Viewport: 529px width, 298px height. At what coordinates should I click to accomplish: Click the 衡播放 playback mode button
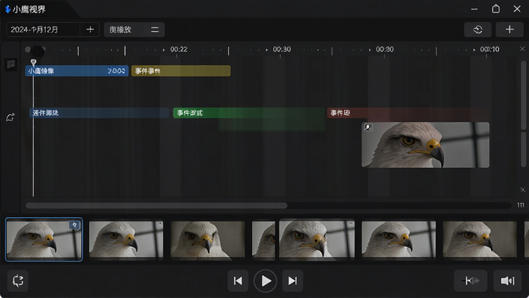click(123, 29)
